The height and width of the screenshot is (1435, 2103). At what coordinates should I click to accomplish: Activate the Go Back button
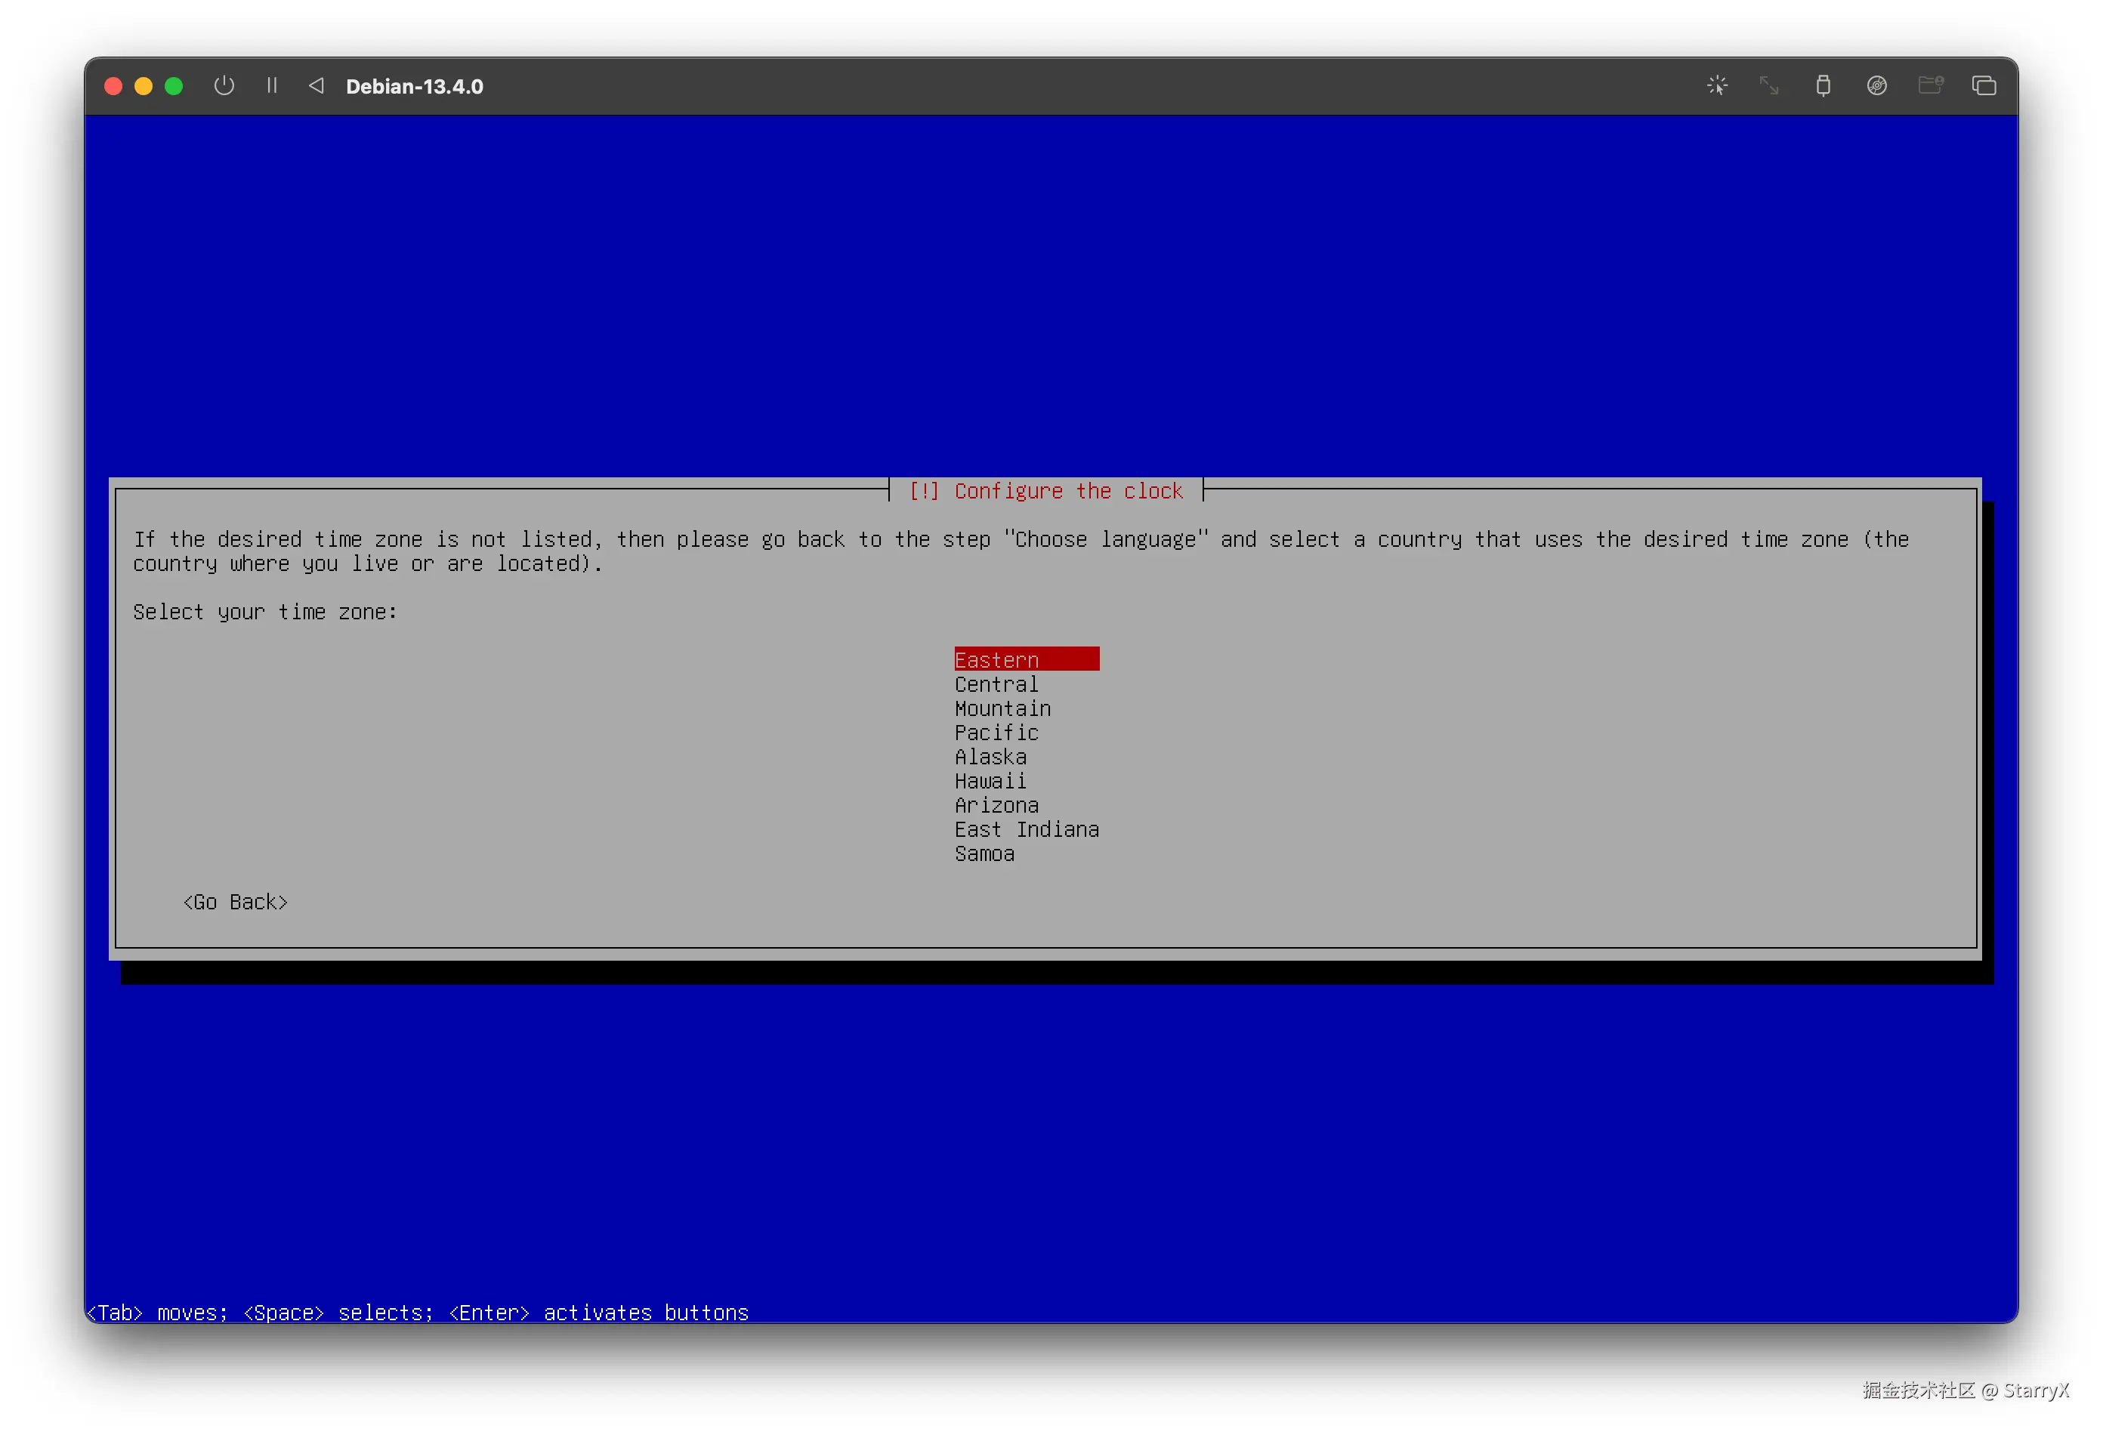pos(235,902)
